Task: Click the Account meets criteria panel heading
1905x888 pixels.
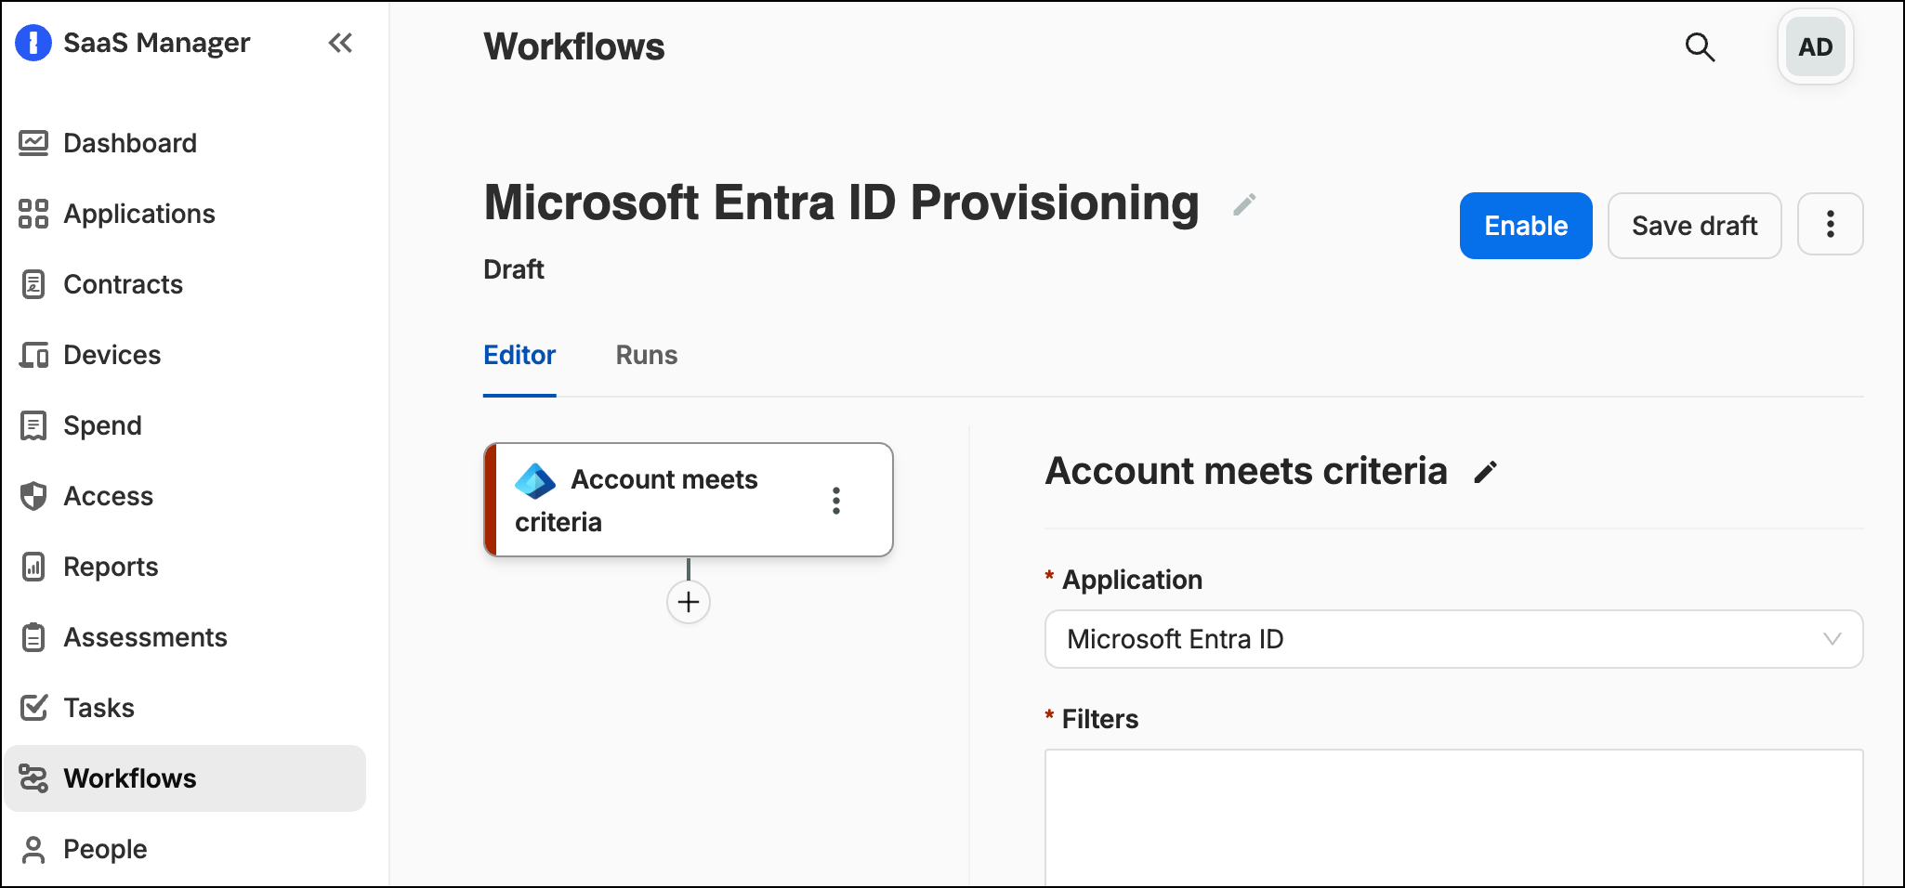Action: coord(1246,472)
